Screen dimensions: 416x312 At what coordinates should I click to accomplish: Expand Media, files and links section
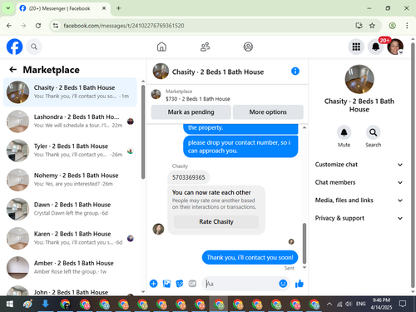(x=359, y=201)
